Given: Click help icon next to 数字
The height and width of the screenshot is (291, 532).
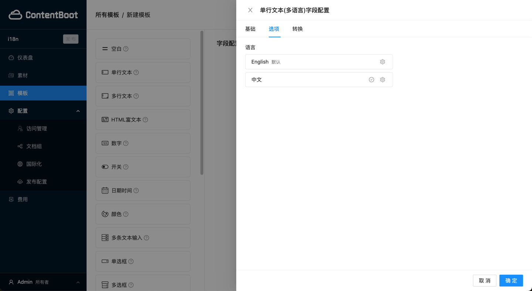Looking at the screenshot, I should 126,143.
